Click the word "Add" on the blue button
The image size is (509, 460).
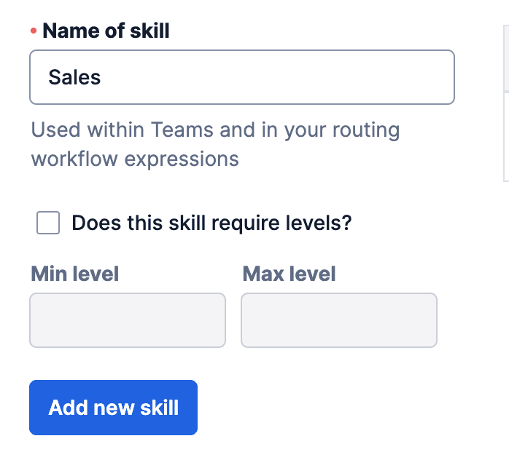click(63, 408)
